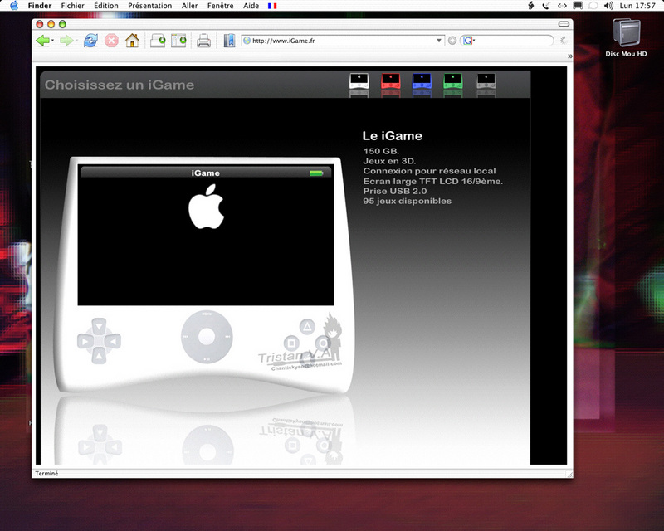
Task: Click the battery indicator on the iGame screen
Action: click(316, 173)
